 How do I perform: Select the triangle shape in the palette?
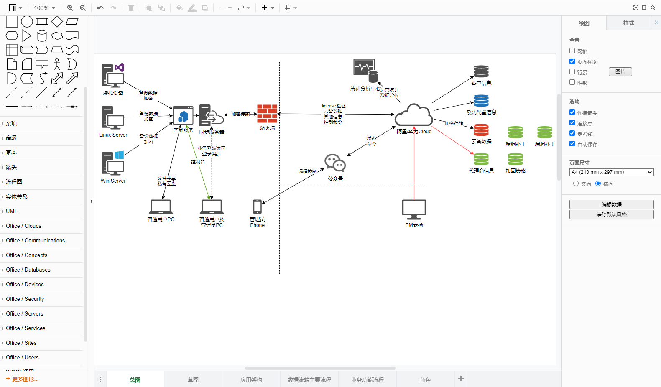tap(27, 36)
